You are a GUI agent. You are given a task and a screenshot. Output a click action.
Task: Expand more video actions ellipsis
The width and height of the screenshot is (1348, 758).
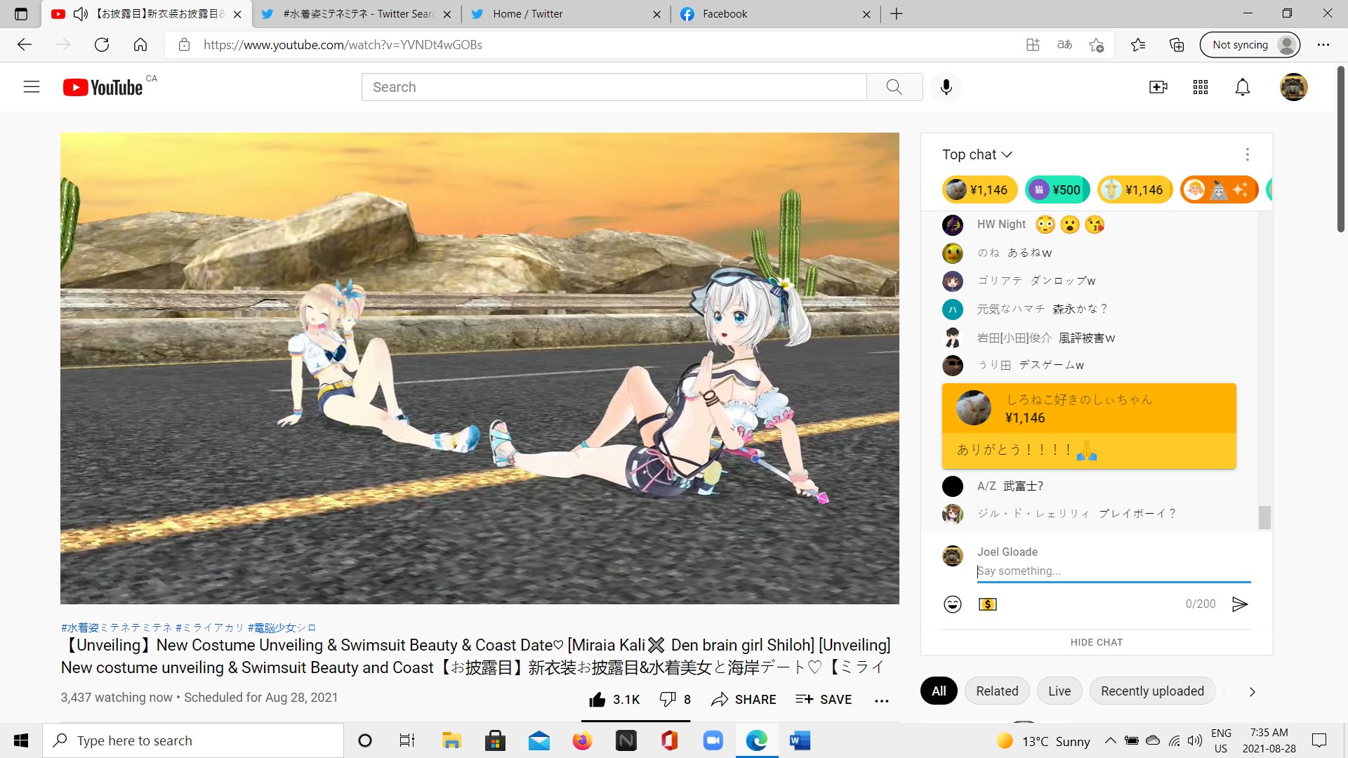click(881, 700)
